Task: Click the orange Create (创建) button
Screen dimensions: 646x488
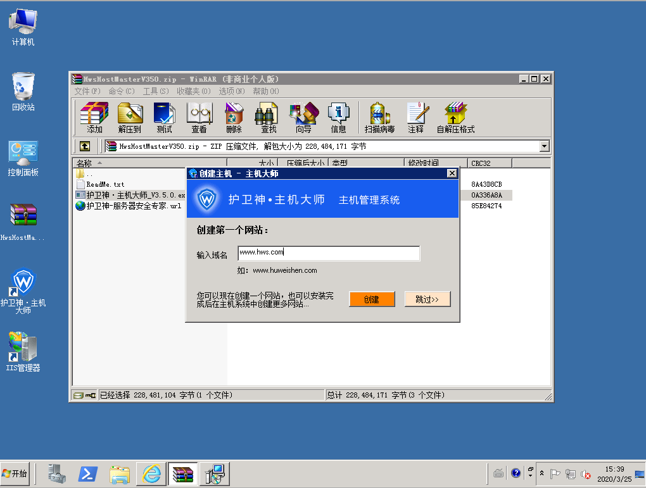Action: pos(372,299)
